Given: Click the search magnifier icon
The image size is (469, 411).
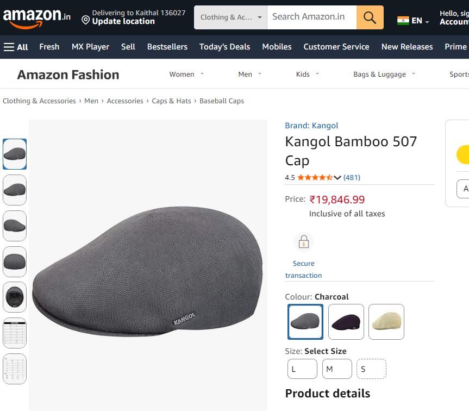Looking at the screenshot, I should tap(370, 17).
